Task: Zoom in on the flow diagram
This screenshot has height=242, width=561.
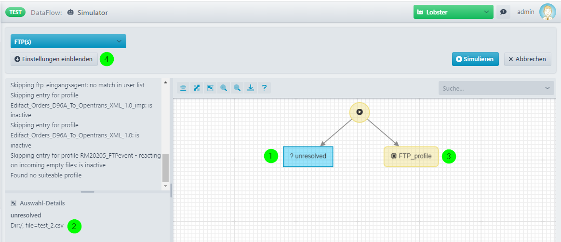Action: point(224,88)
